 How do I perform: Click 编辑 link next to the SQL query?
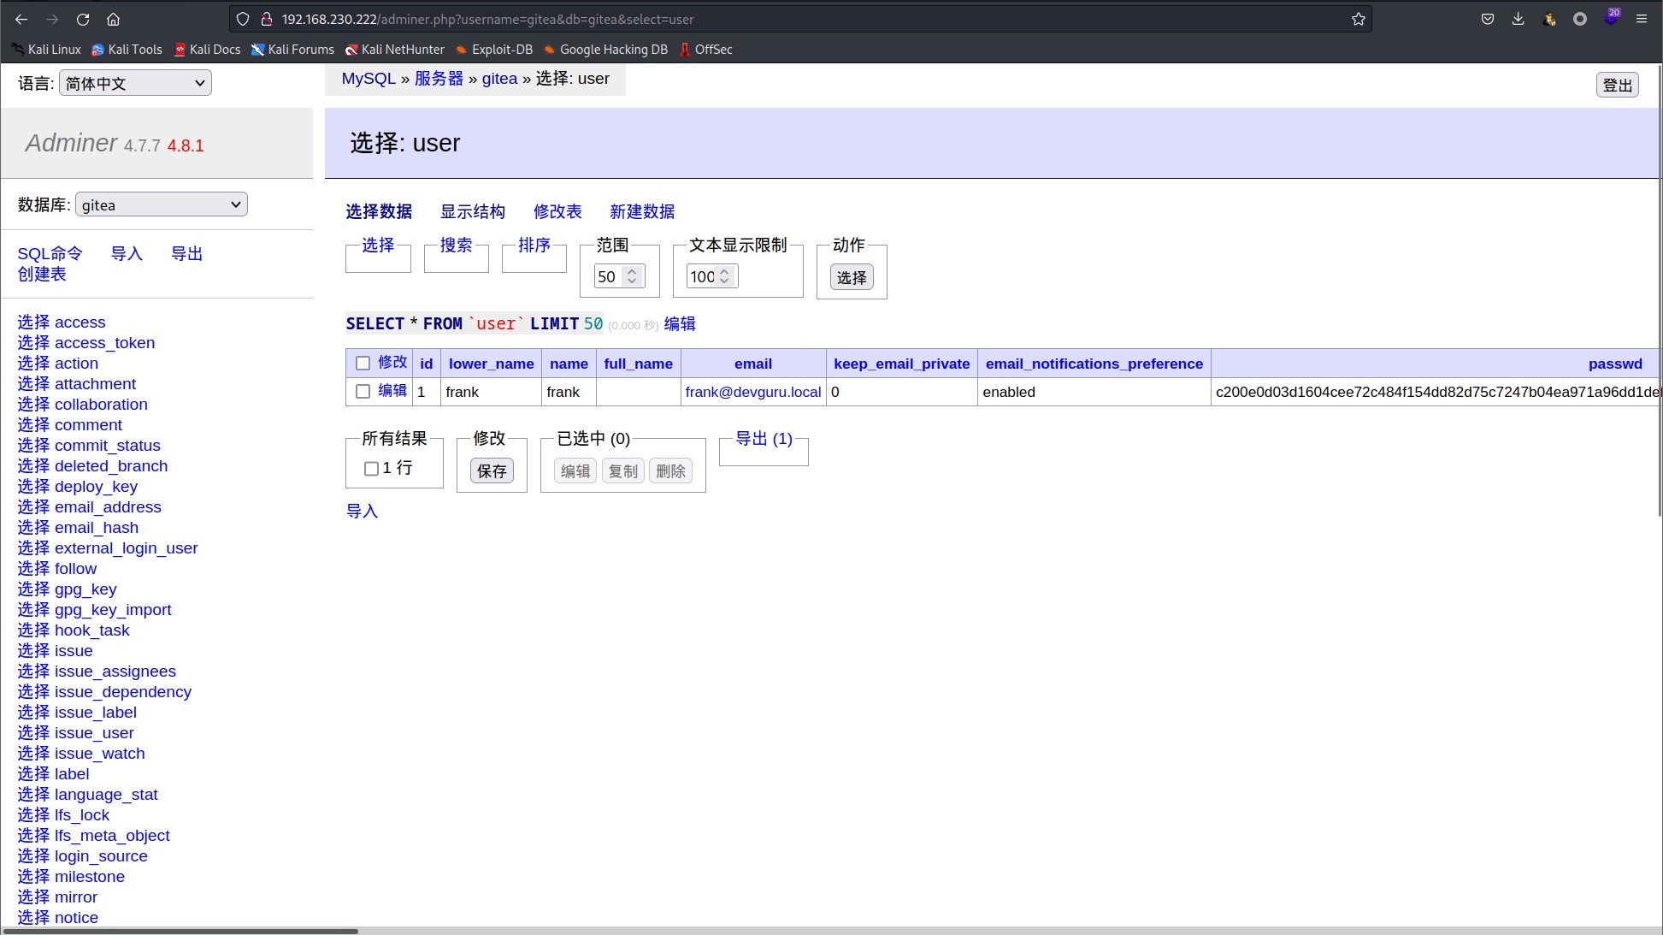(680, 323)
